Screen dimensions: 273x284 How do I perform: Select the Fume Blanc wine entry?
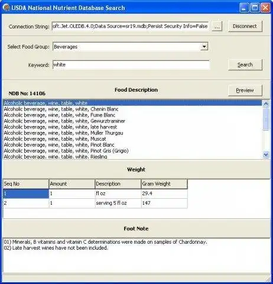coord(132,115)
